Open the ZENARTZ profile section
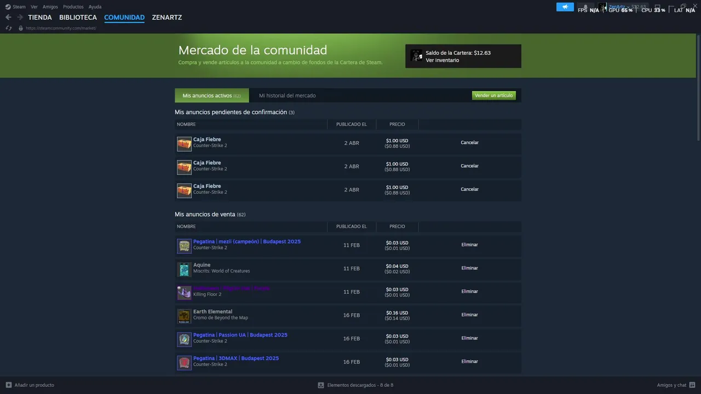 (167, 18)
